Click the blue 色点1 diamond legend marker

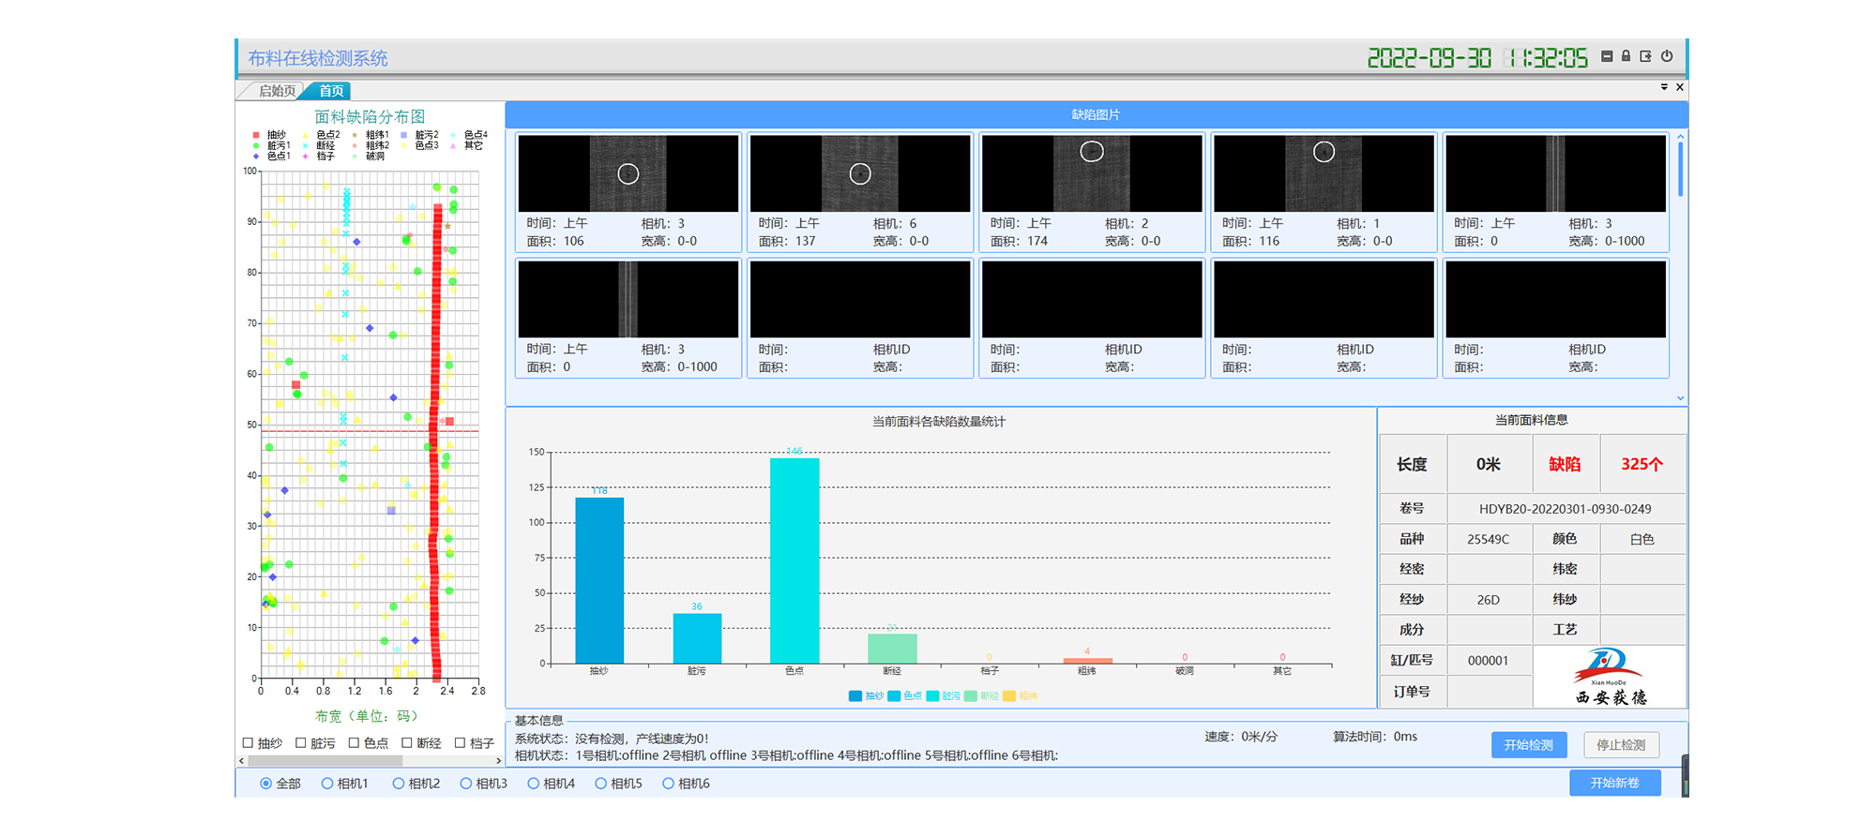click(x=255, y=157)
